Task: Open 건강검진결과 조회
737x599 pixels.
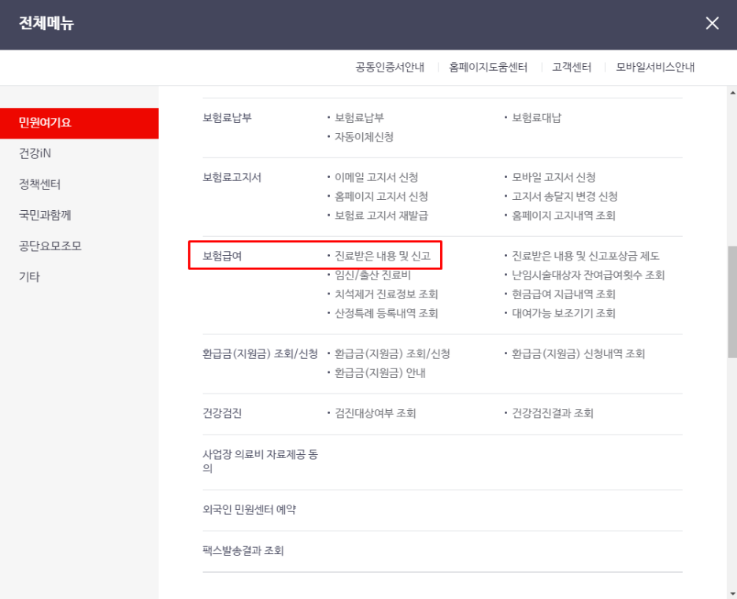Action: point(553,413)
